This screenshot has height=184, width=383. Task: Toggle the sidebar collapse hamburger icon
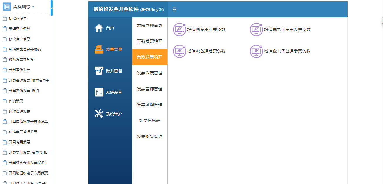point(174,9)
